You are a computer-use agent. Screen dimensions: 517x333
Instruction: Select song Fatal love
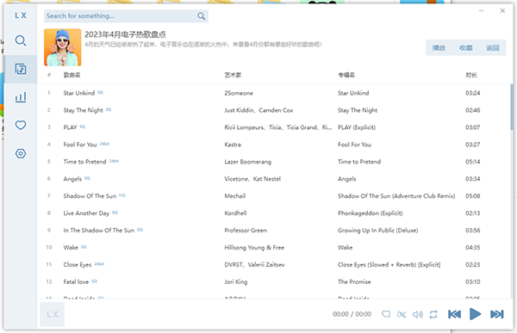(76, 281)
